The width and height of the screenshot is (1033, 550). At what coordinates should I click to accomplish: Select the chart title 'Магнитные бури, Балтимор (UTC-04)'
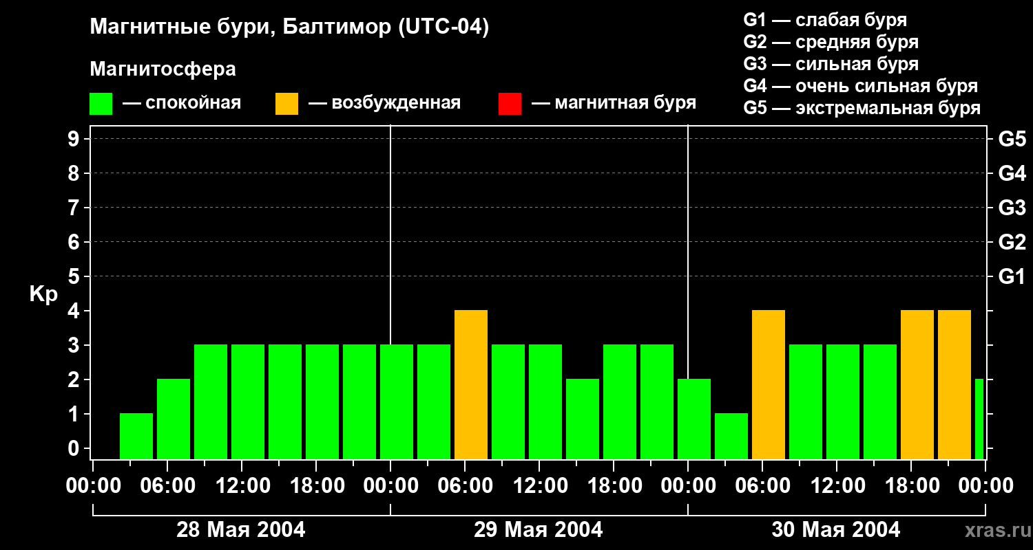[289, 28]
